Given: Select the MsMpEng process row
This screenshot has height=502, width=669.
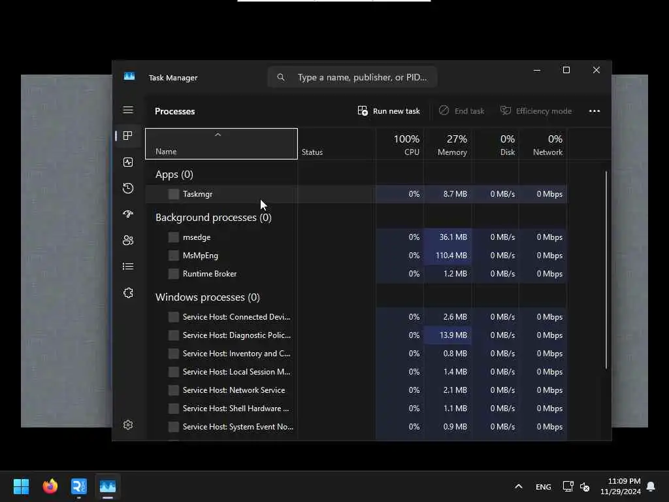Looking at the screenshot, I should pos(356,256).
